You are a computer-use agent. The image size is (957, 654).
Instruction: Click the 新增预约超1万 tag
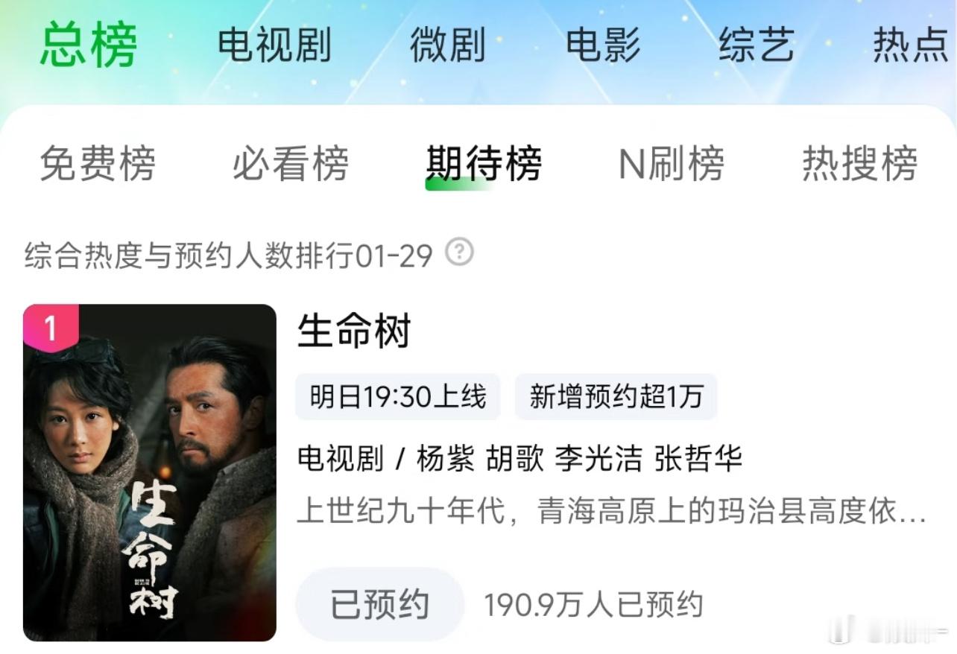616,397
